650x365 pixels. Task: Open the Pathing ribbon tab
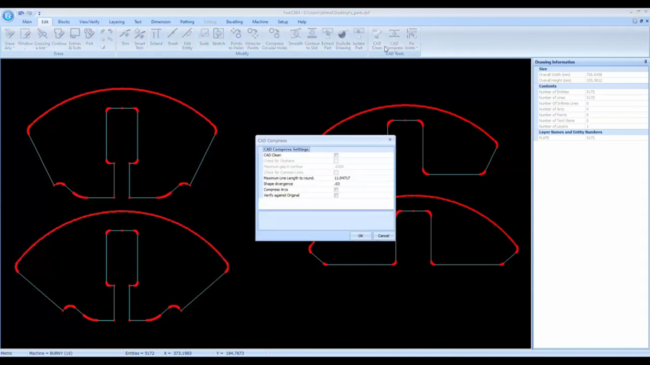point(187,22)
